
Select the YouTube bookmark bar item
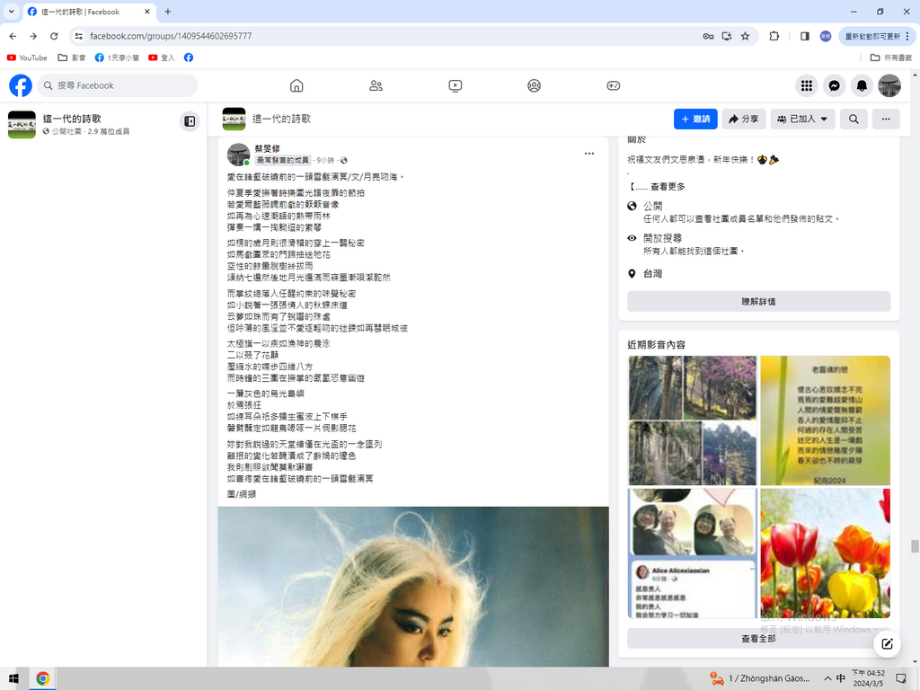pos(27,57)
